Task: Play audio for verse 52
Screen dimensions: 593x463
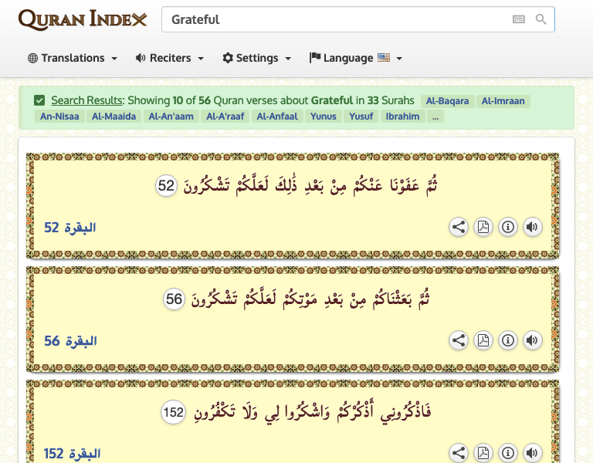Action: click(532, 227)
